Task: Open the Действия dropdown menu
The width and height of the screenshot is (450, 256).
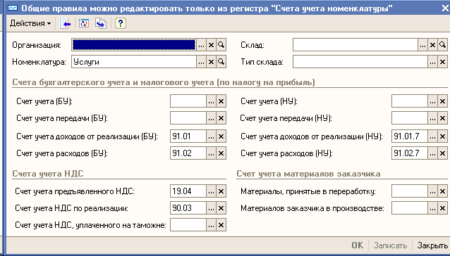Action: pos(30,23)
